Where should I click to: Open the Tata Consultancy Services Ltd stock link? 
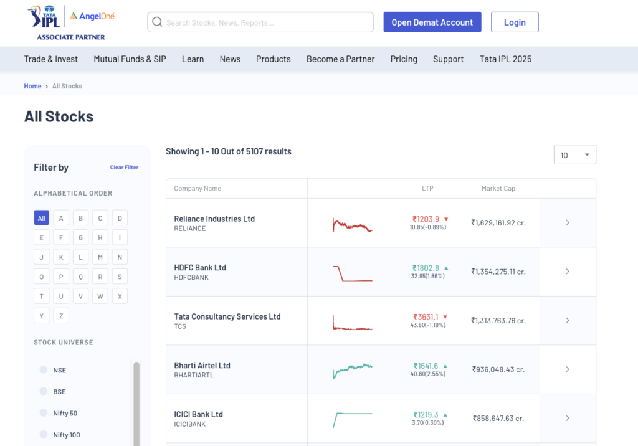(227, 316)
